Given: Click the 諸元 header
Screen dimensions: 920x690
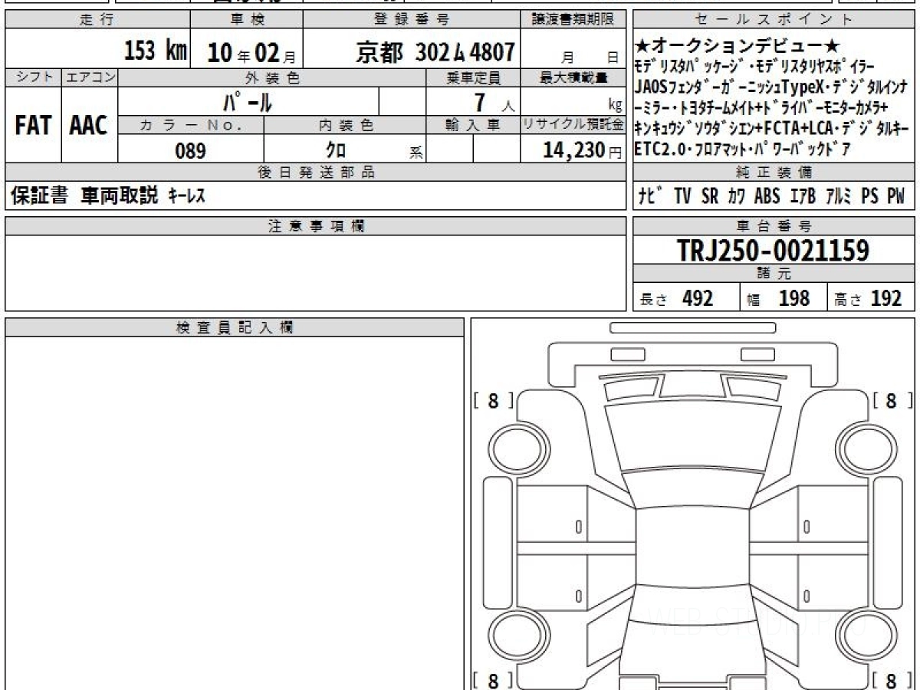Looking at the screenshot, I should click(774, 274).
